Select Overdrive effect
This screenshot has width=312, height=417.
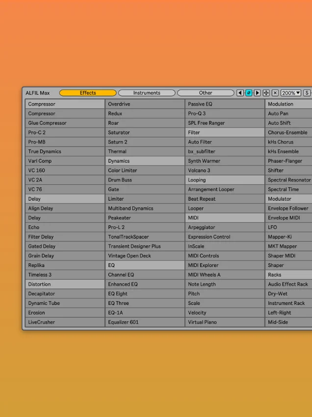tap(145, 104)
